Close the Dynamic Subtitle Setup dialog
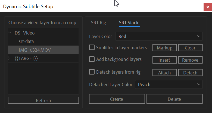The height and width of the screenshot is (113, 212). click(x=208, y=7)
